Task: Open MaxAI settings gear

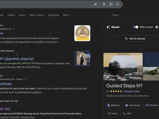Action: [157, 27]
